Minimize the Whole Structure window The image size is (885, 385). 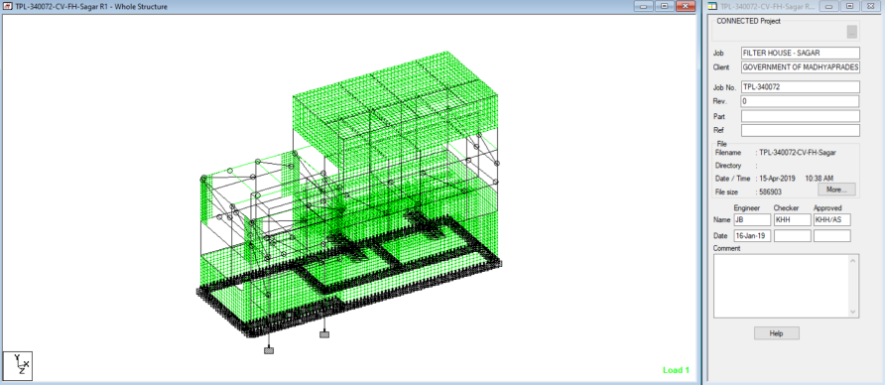(x=644, y=6)
